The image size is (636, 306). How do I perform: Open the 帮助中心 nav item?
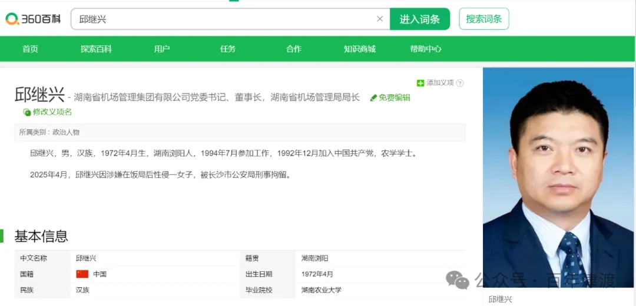pos(426,49)
